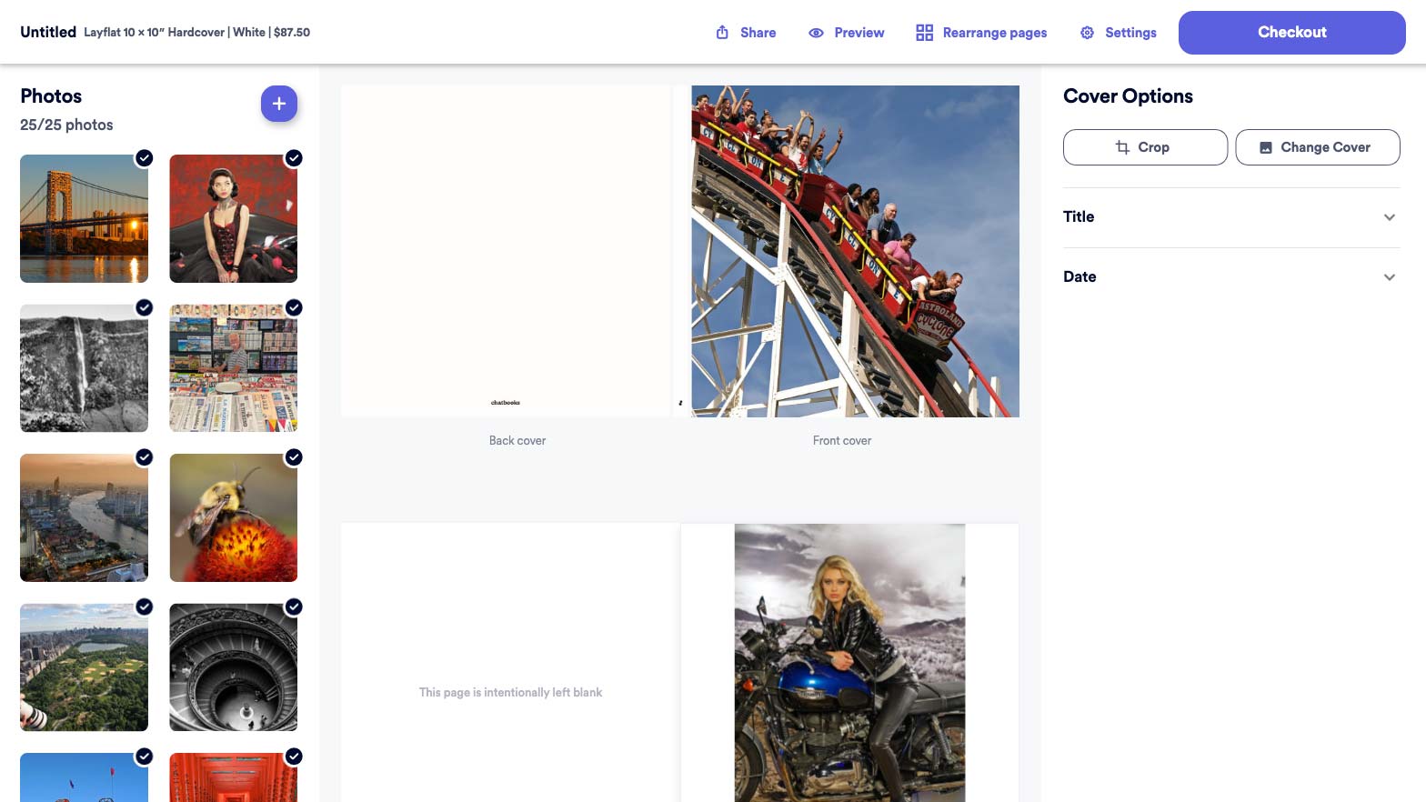This screenshot has width=1426, height=802.
Task: Click the Rearrange pages grid icon
Action: pos(924,33)
